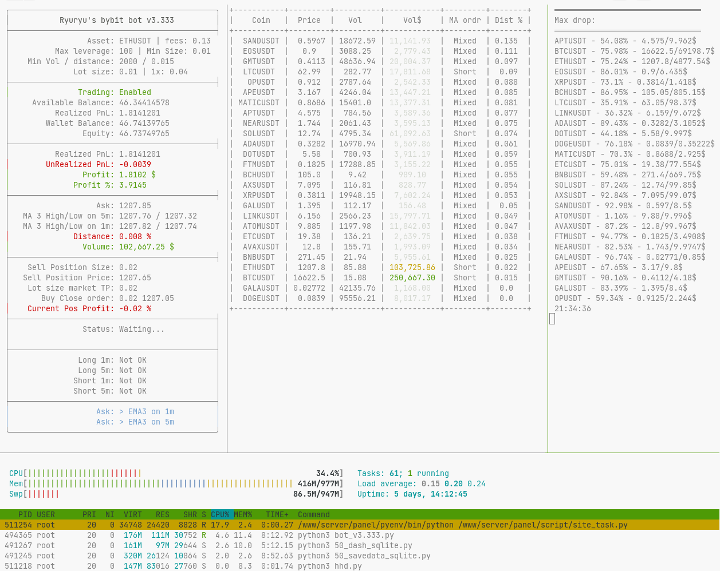Click the "BTCUSDT - 75.98%" max drop line
The image size is (720, 571).
[x=635, y=51]
